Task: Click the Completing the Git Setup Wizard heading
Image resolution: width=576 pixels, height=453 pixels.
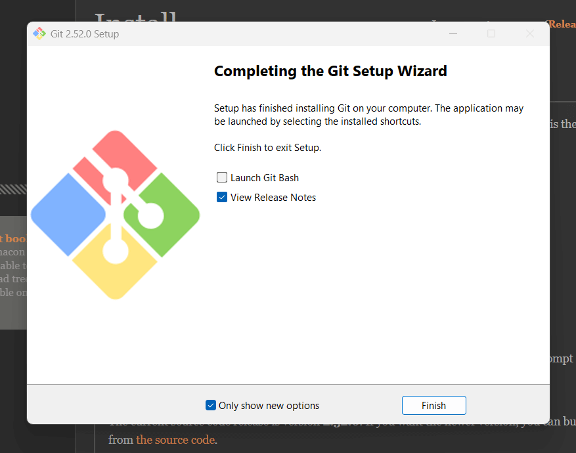Action: (330, 71)
